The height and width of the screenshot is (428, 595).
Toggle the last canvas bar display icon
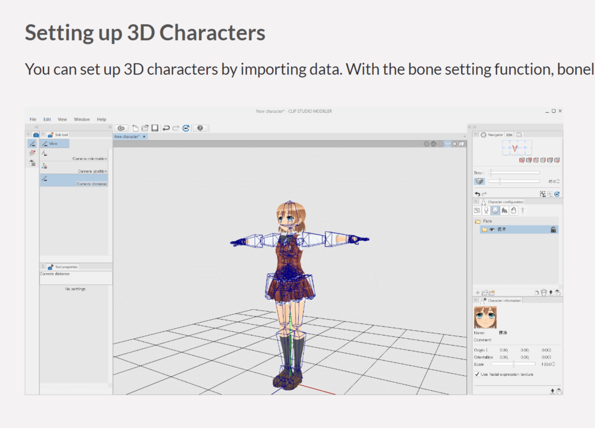pyautogui.click(x=462, y=144)
